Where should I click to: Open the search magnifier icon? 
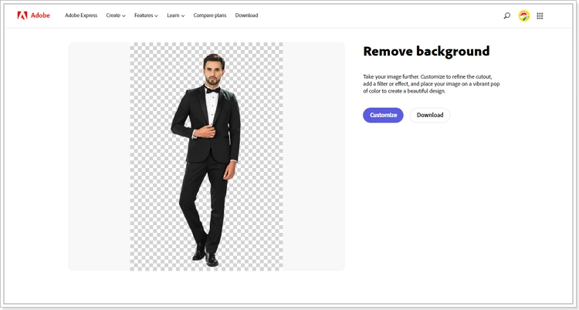pyautogui.click(x=507, y=15)
